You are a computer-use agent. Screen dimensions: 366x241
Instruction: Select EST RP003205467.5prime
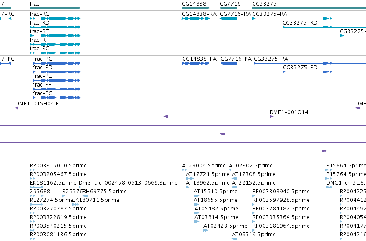[x=32, y=179]
